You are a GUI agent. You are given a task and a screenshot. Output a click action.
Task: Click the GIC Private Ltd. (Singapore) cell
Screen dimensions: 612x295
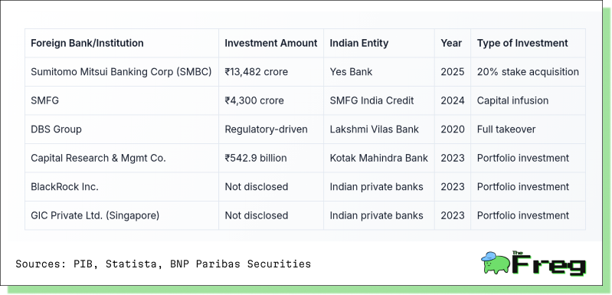(95, 215)
